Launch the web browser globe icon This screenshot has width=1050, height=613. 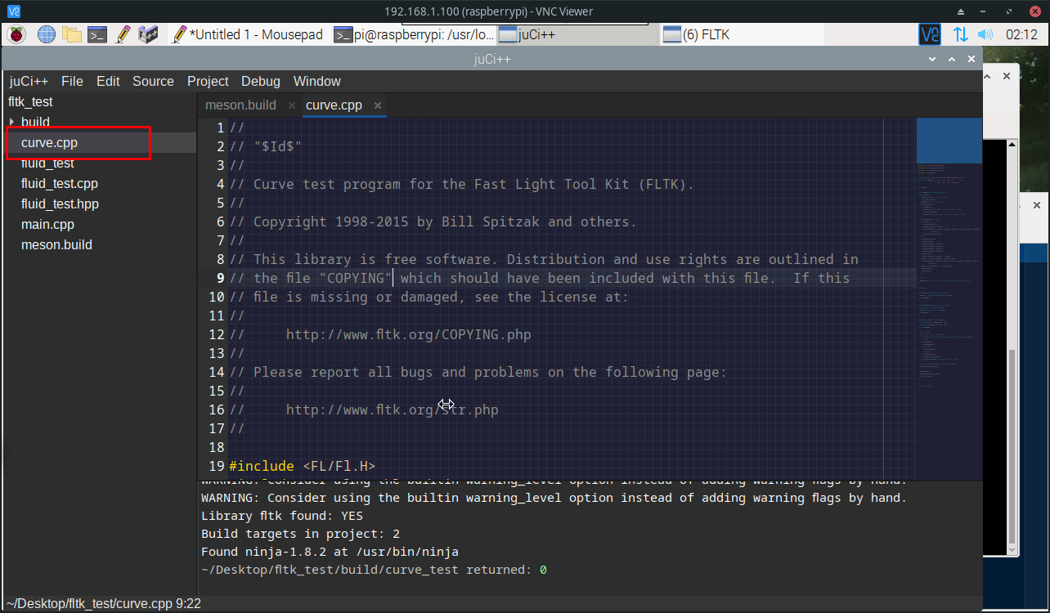click(46, 34)
